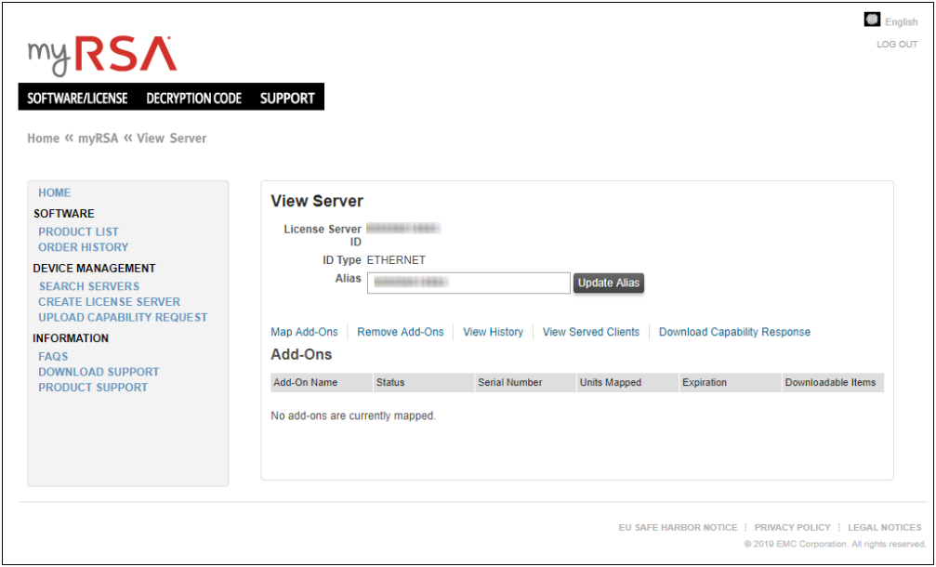The image size is (936, 567).
Task: Go to ORDER HISTORY
Action: (84, 247)
